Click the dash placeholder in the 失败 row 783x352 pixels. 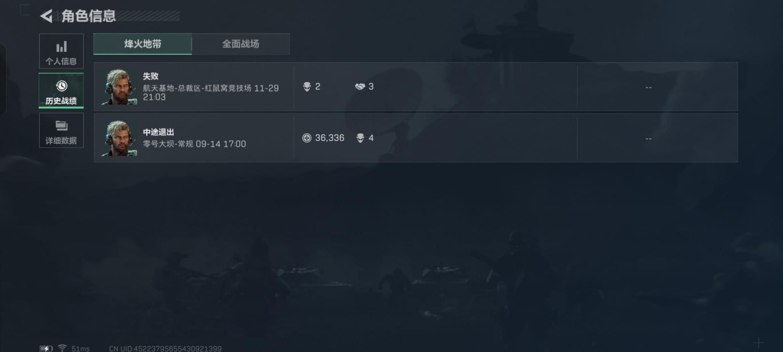648,87
